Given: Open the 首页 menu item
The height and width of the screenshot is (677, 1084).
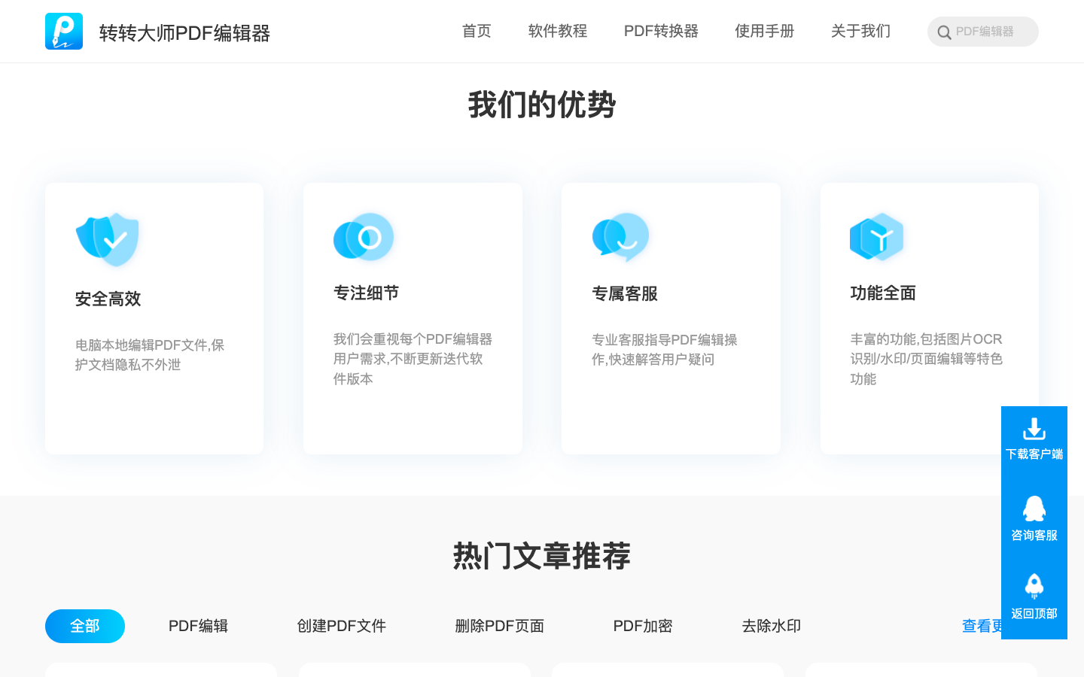Looking at the screenshot, I should click(x=476, y=31).
